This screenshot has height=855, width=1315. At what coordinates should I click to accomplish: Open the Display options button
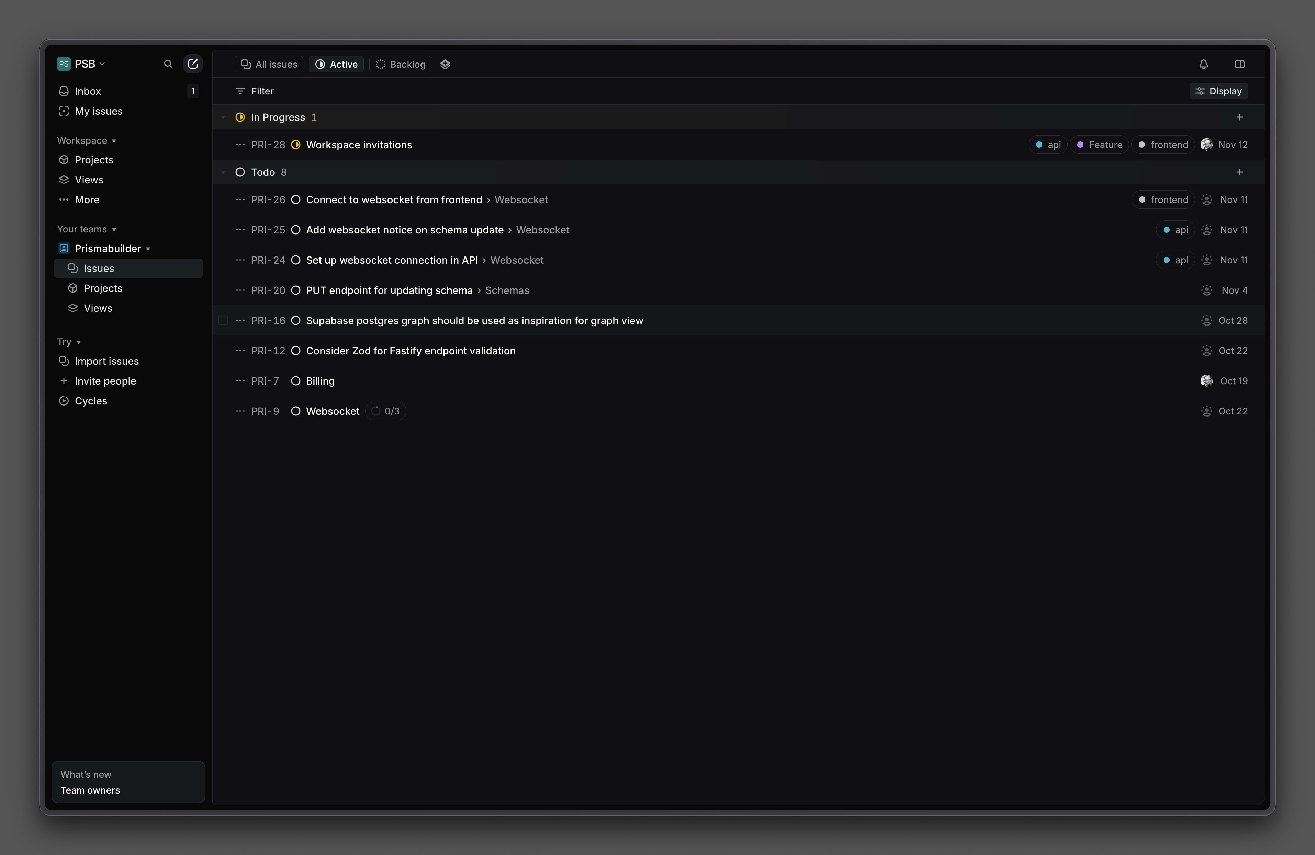(1218, 91)
